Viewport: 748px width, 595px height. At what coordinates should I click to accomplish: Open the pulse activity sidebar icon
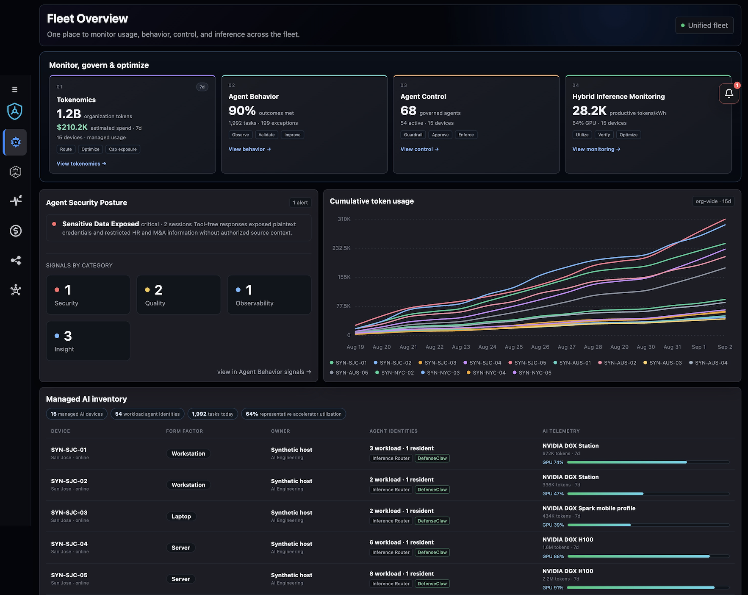[x=16, y=200]
